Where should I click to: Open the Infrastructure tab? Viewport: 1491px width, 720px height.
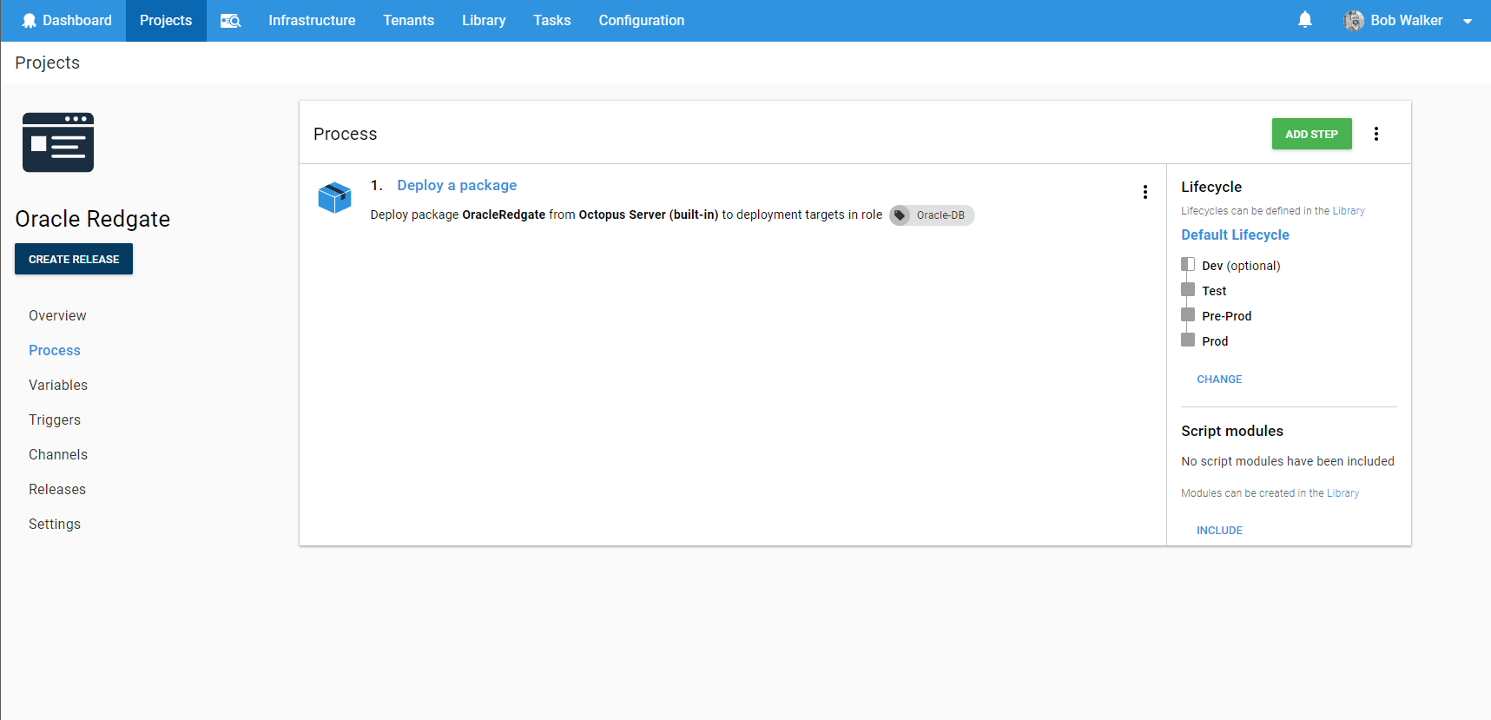click(312, 21)
